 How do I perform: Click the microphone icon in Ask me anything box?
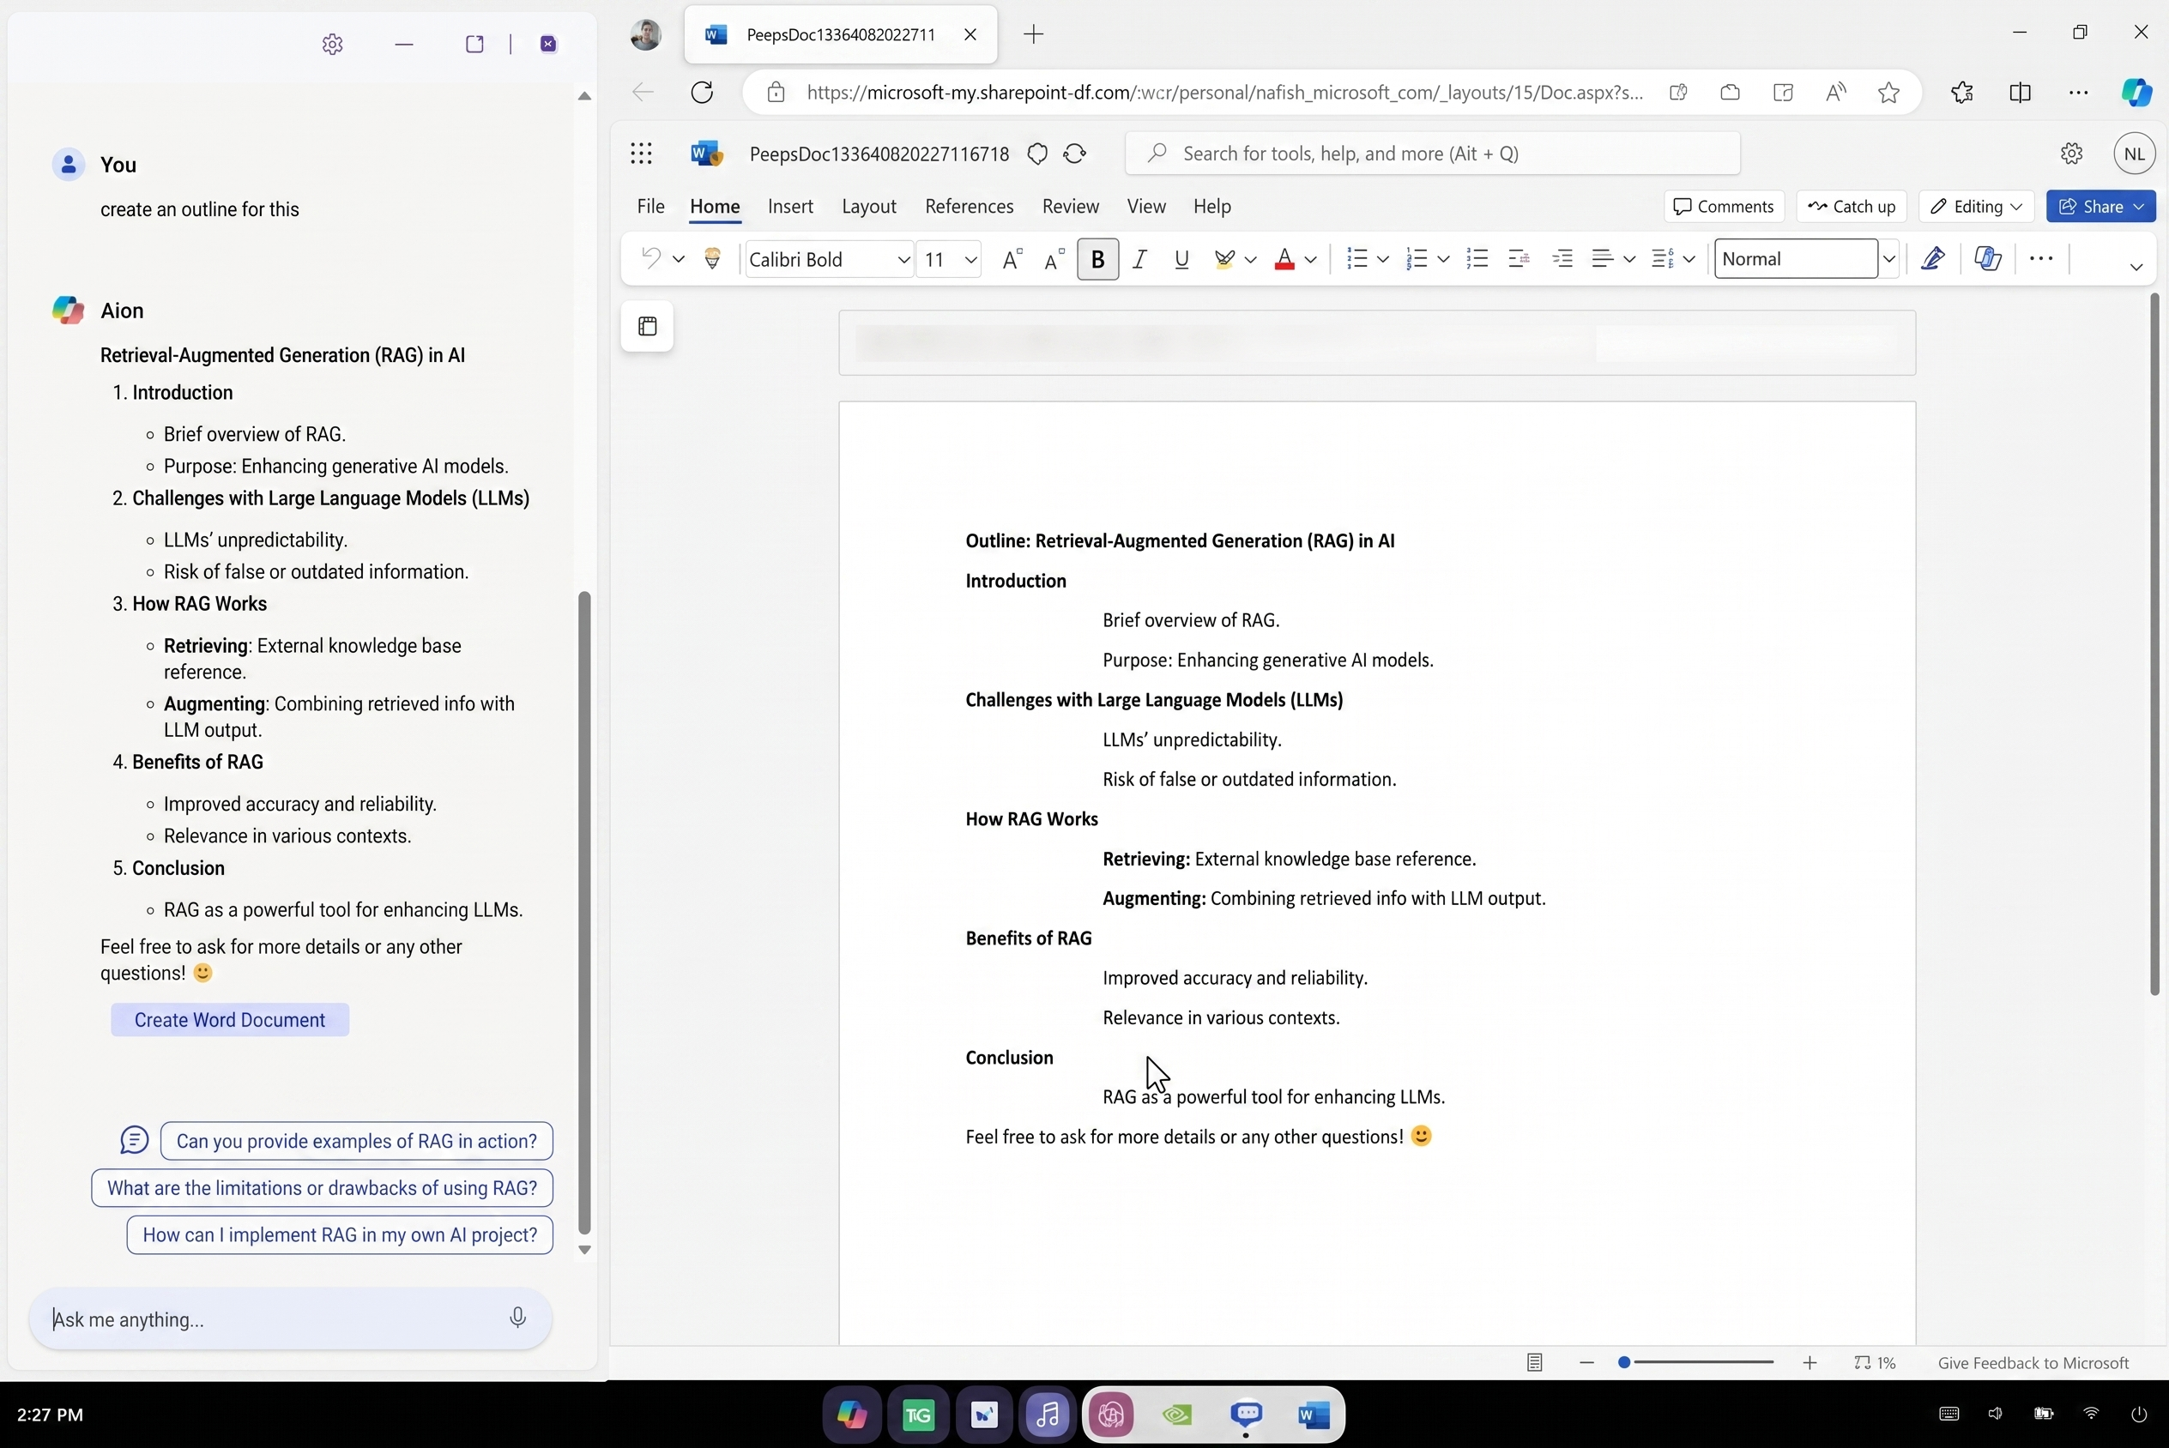click(x=517, y=1318)
